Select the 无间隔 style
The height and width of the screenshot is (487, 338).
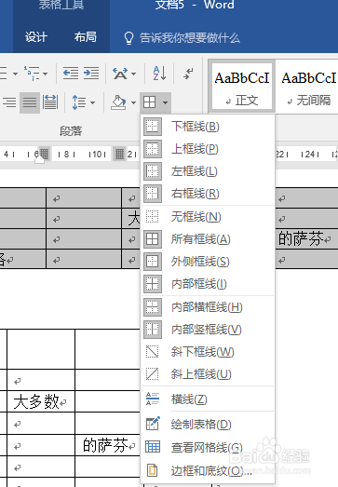tap(307, 87)
